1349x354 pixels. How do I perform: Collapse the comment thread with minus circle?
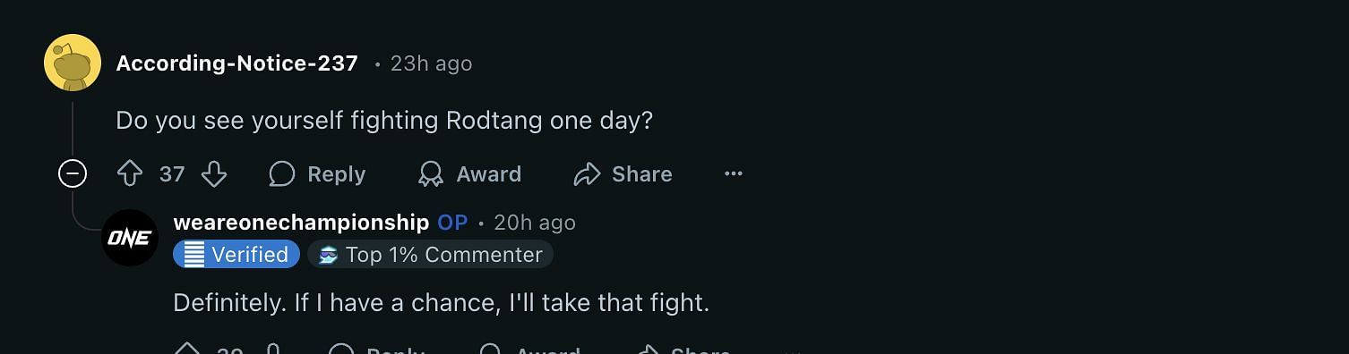tap(73, 173)
